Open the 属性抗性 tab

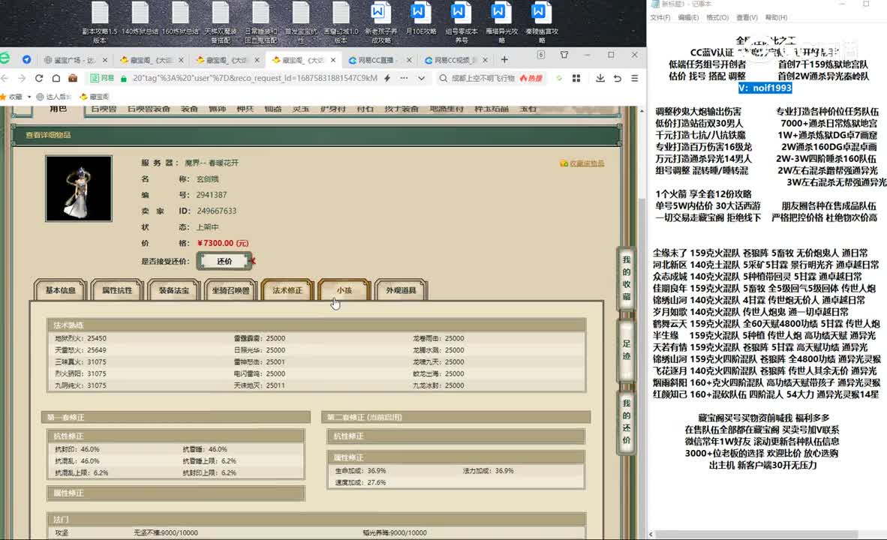click(117, 290)
